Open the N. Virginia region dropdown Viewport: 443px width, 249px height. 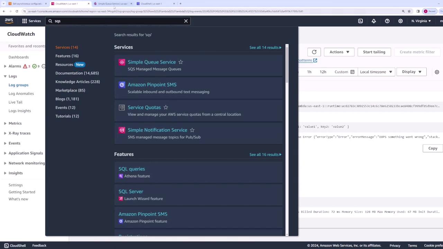(x=421, y=21)
